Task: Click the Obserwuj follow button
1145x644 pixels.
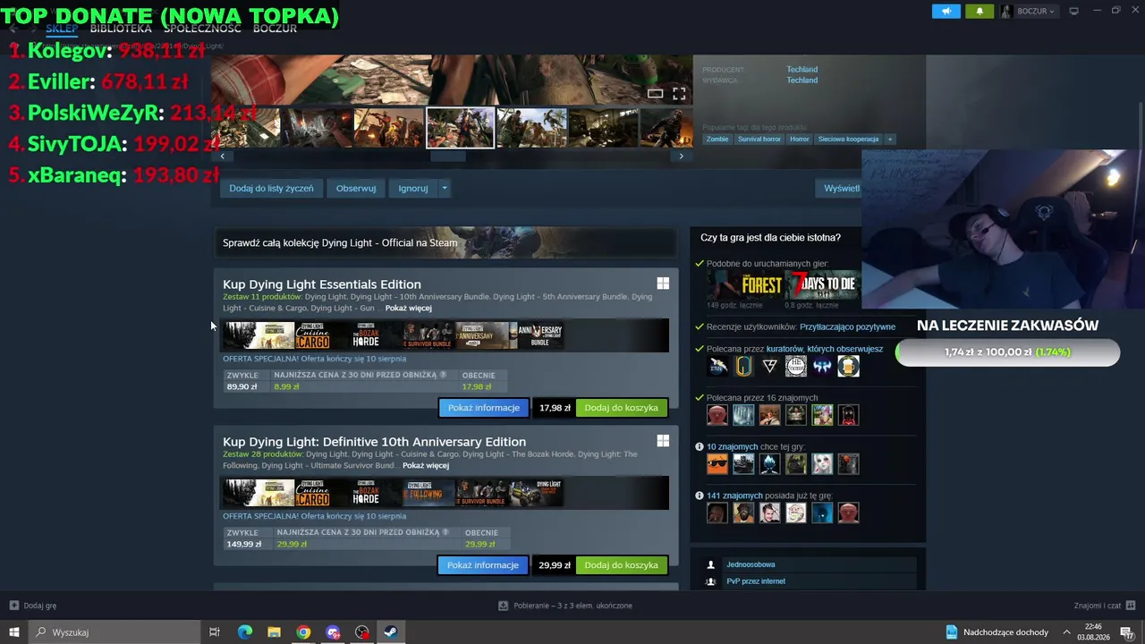Action: pos(356,188)
